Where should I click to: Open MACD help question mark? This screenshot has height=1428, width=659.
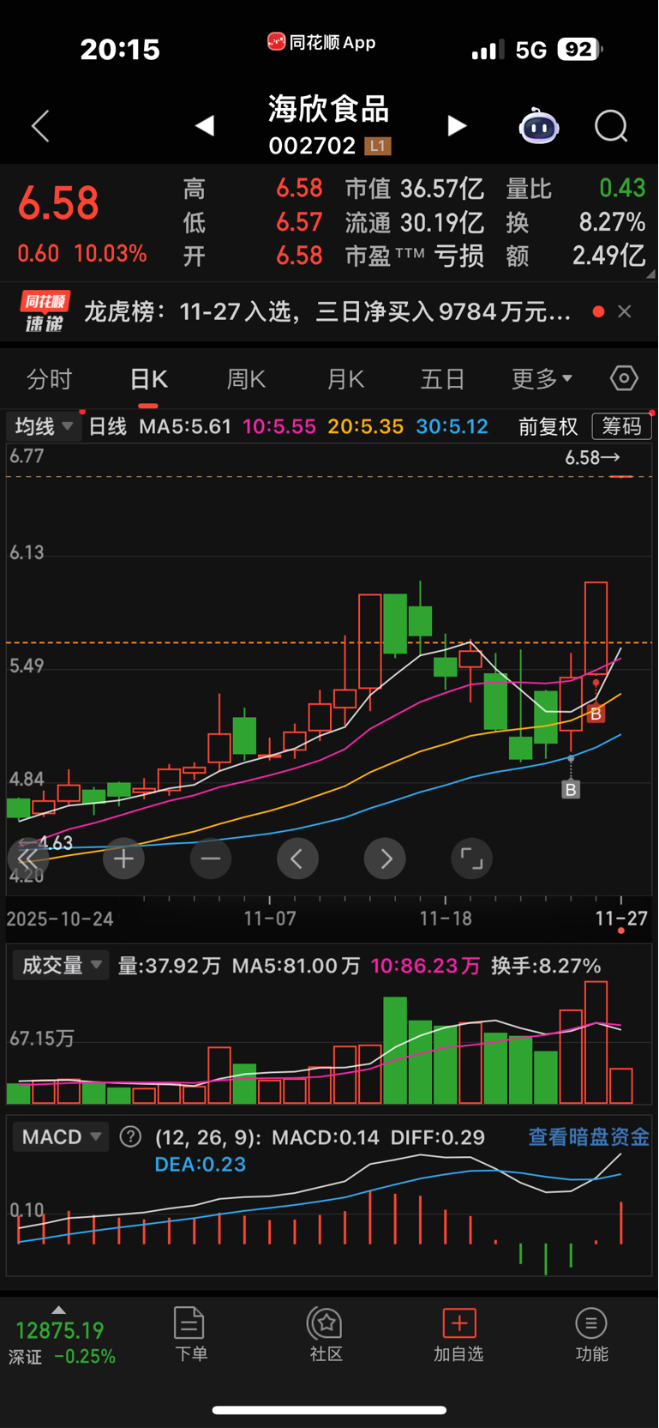pyautogui.click(x=130, y=1137)
